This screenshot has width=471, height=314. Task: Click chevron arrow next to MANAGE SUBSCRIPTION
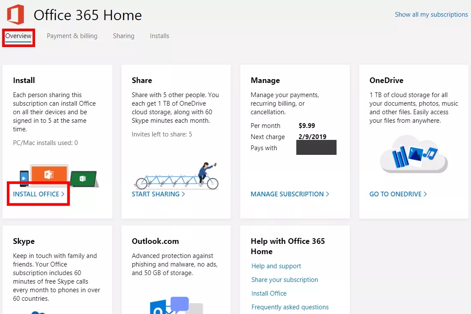pyautogui.click(x=328, y=194)
